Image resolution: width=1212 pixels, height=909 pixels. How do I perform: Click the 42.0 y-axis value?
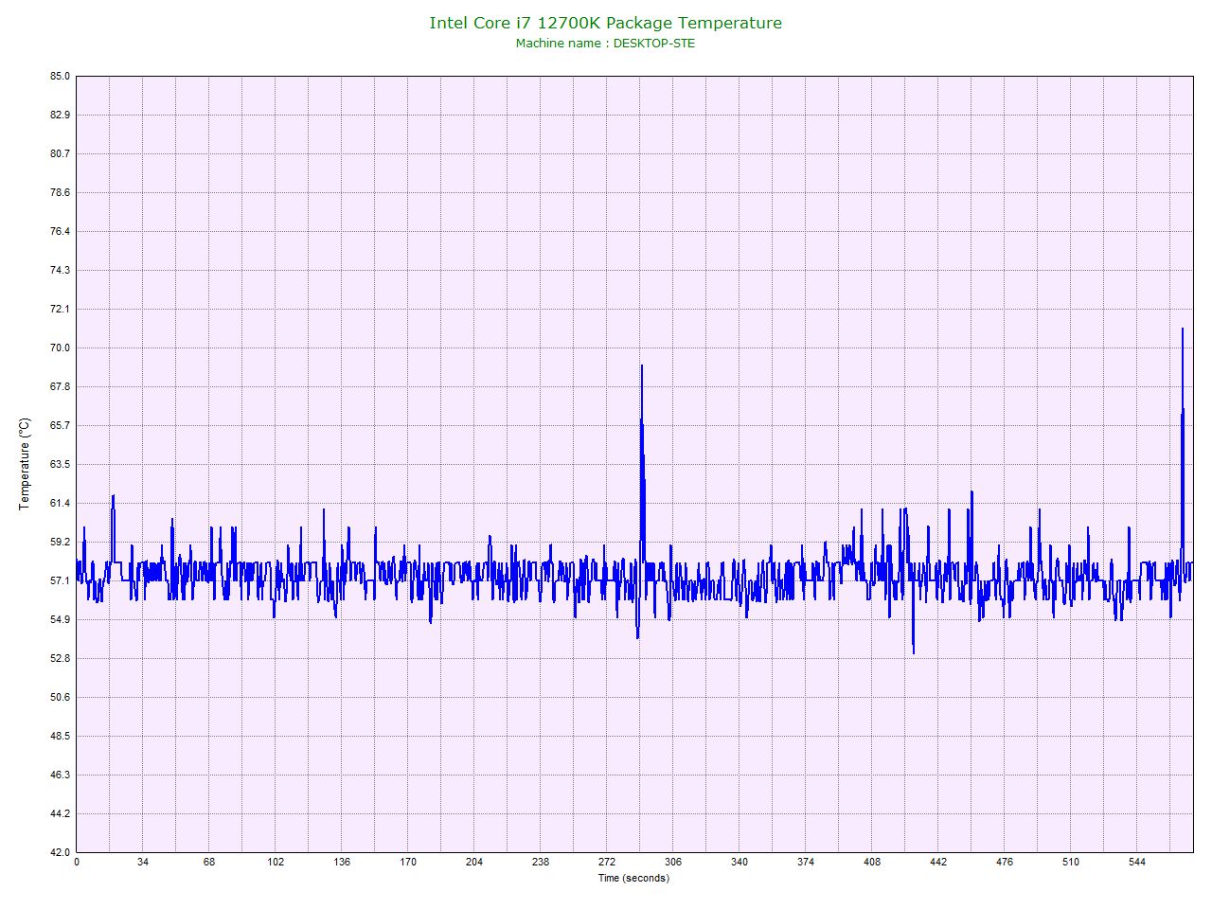click(61, 852)
